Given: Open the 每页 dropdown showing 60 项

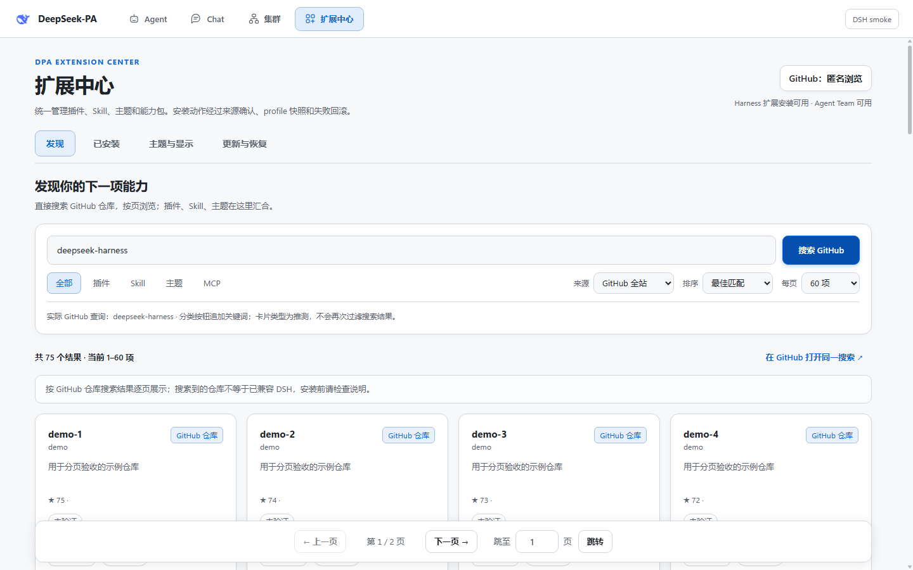Looking at the screenshot, I should click(831, 283).
